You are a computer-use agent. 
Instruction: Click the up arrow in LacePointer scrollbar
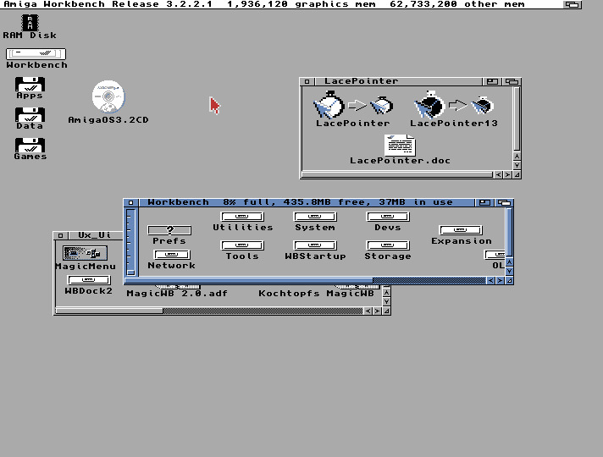517,157
